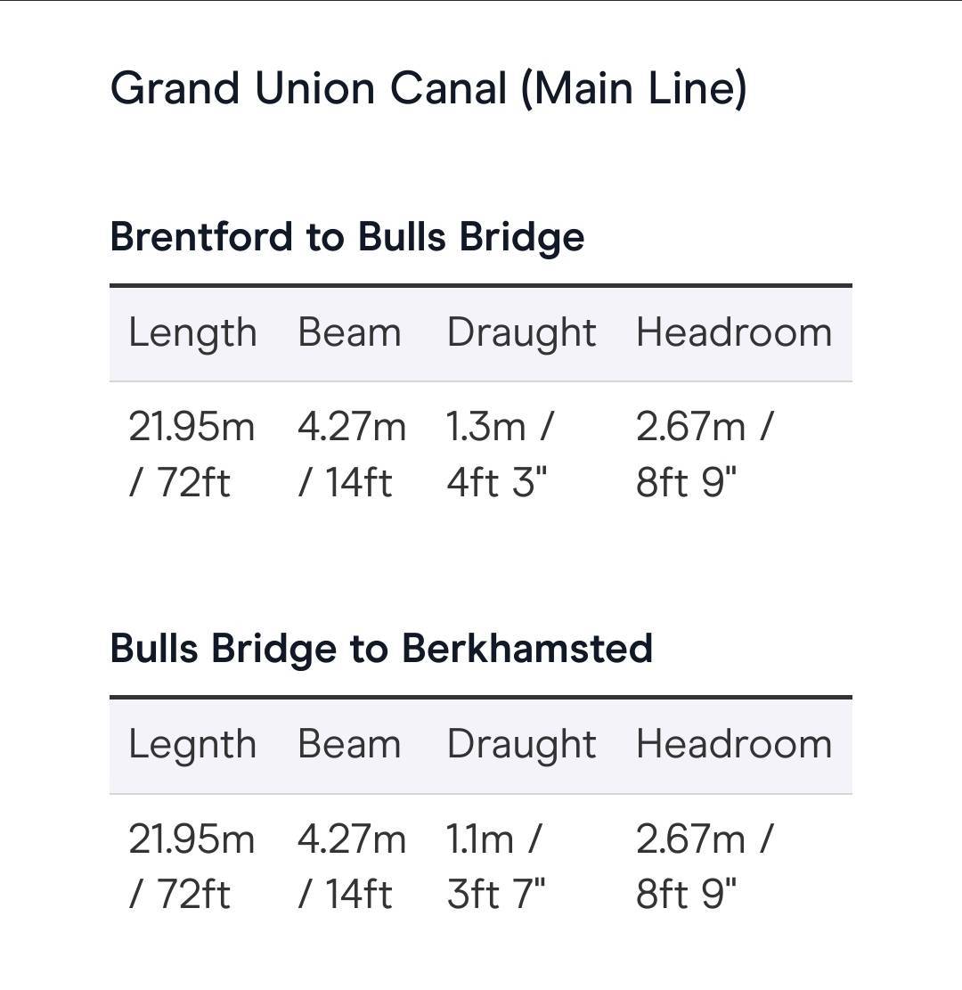Image resolution: width=962 pixels, height=990 pixels.
Task: Select the 1.3m / 4ft 3" draught value
Action: coord(500,454)
